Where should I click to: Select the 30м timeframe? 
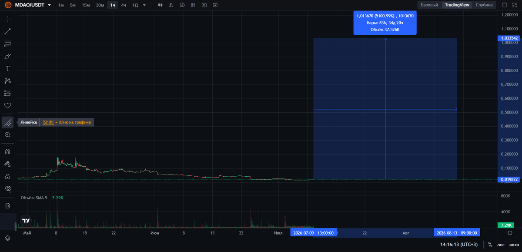point(100,5)
